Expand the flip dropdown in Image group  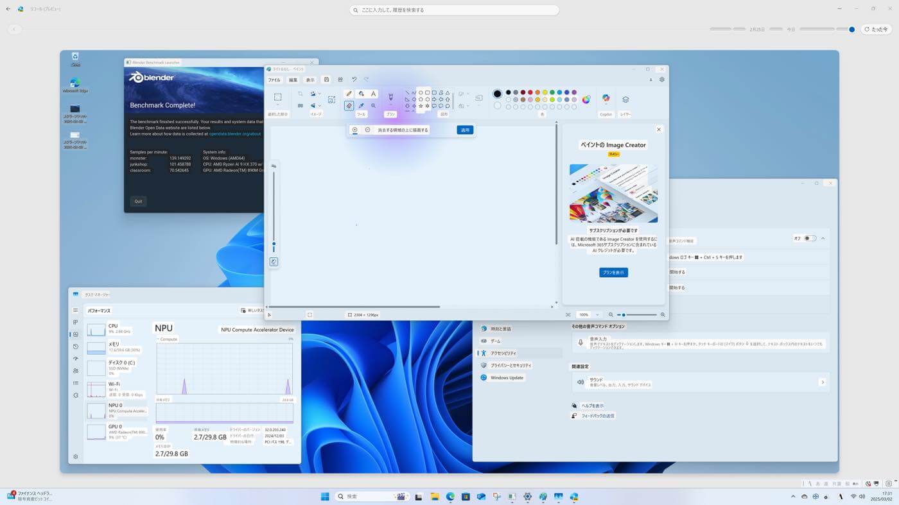pos(320,106)
